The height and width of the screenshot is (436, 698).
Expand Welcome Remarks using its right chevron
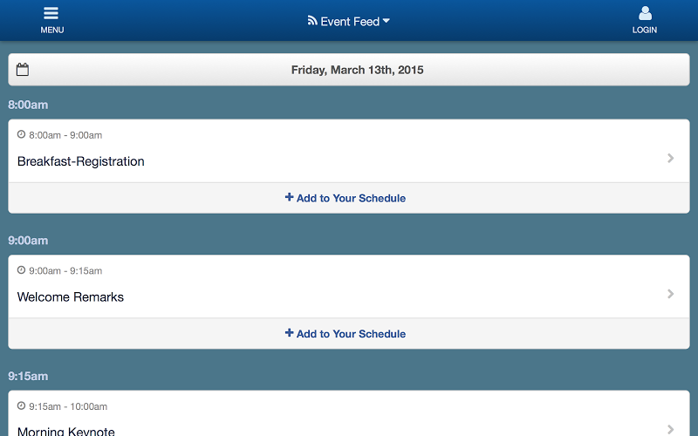(671, 294)
